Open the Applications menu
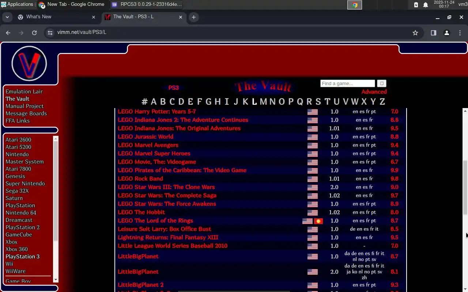 [17, 4]
